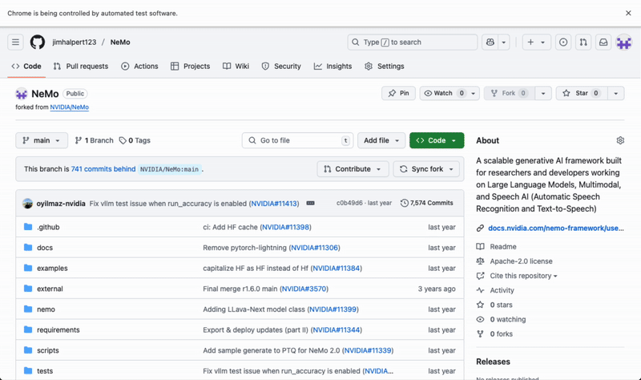
Task: Switch to the Pull requests tab
Action: pos(81,67)
